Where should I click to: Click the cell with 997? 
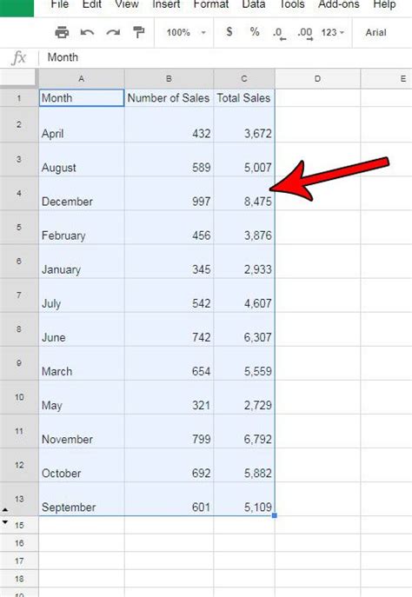click(x=169, y=194)
